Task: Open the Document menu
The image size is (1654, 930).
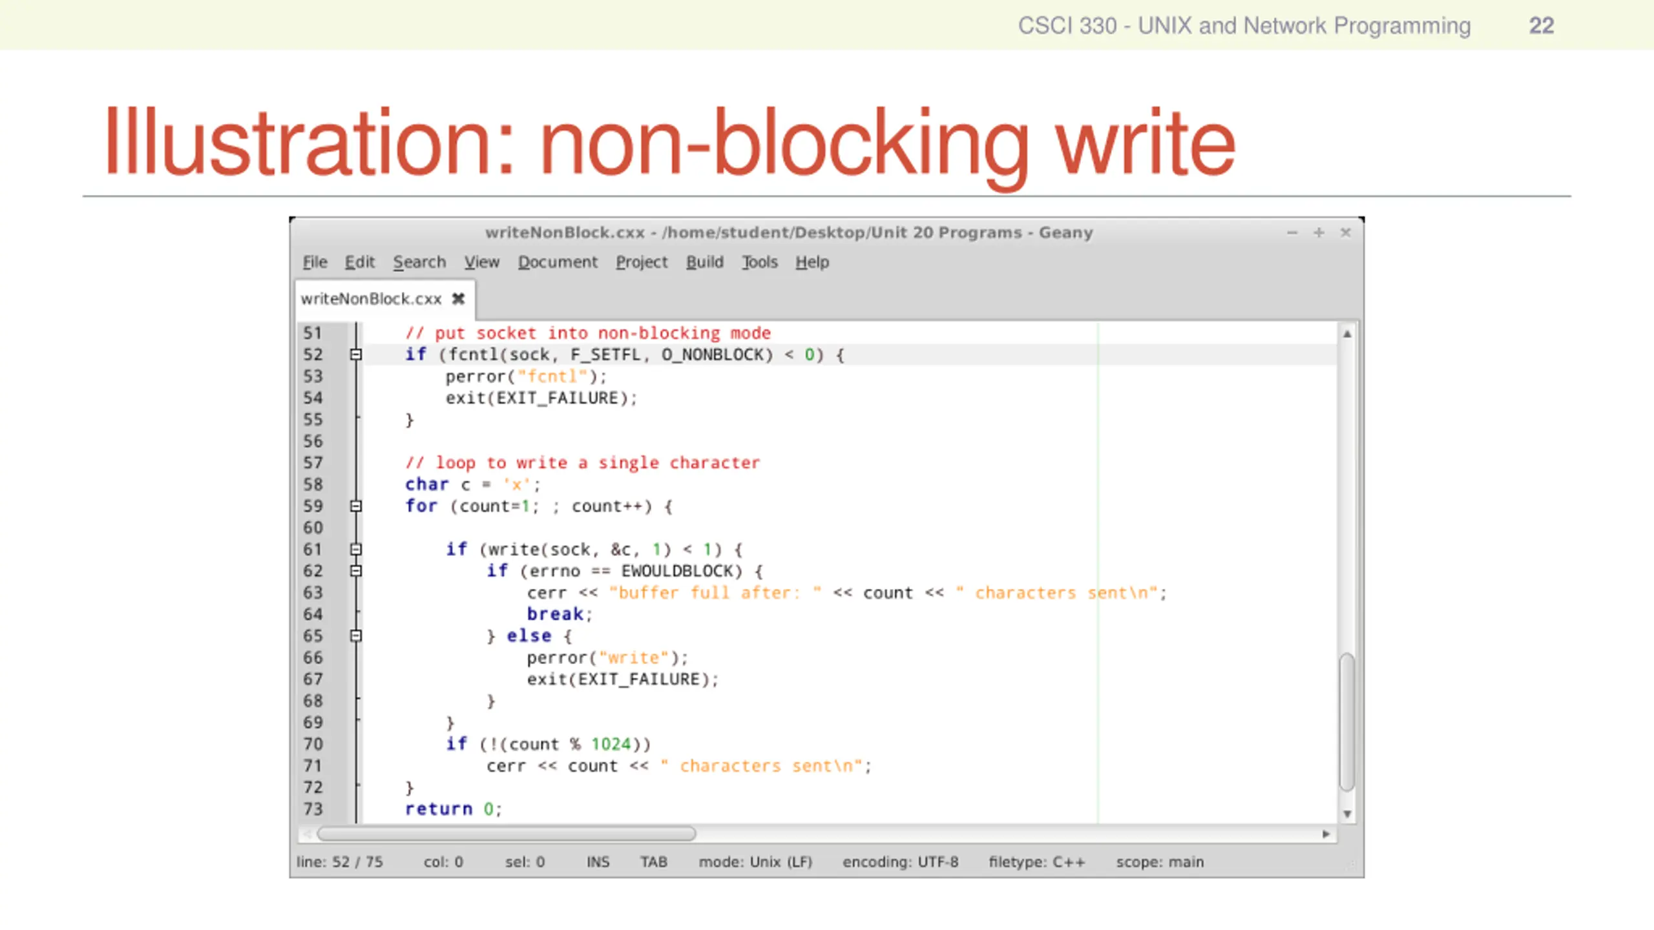Action: pos(558,262)
